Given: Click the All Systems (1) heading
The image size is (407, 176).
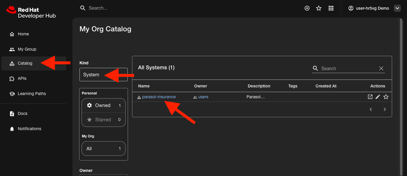Looking at the screenshot, I should 156,68.
